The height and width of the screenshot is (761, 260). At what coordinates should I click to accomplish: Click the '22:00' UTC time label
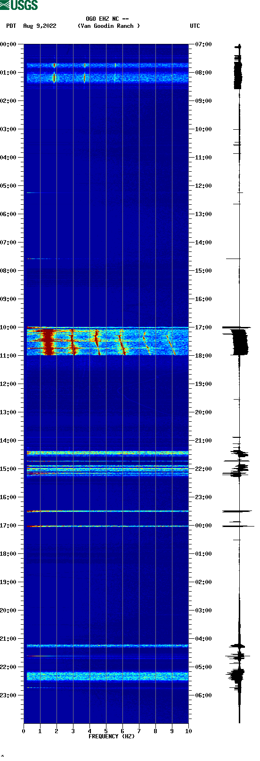point(203,469)
